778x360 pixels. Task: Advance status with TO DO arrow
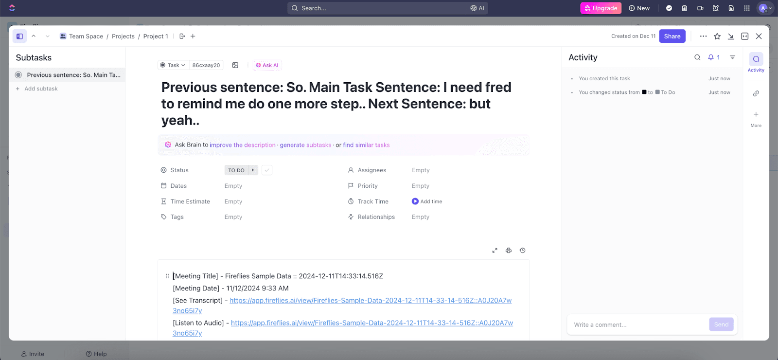point(253,170)
